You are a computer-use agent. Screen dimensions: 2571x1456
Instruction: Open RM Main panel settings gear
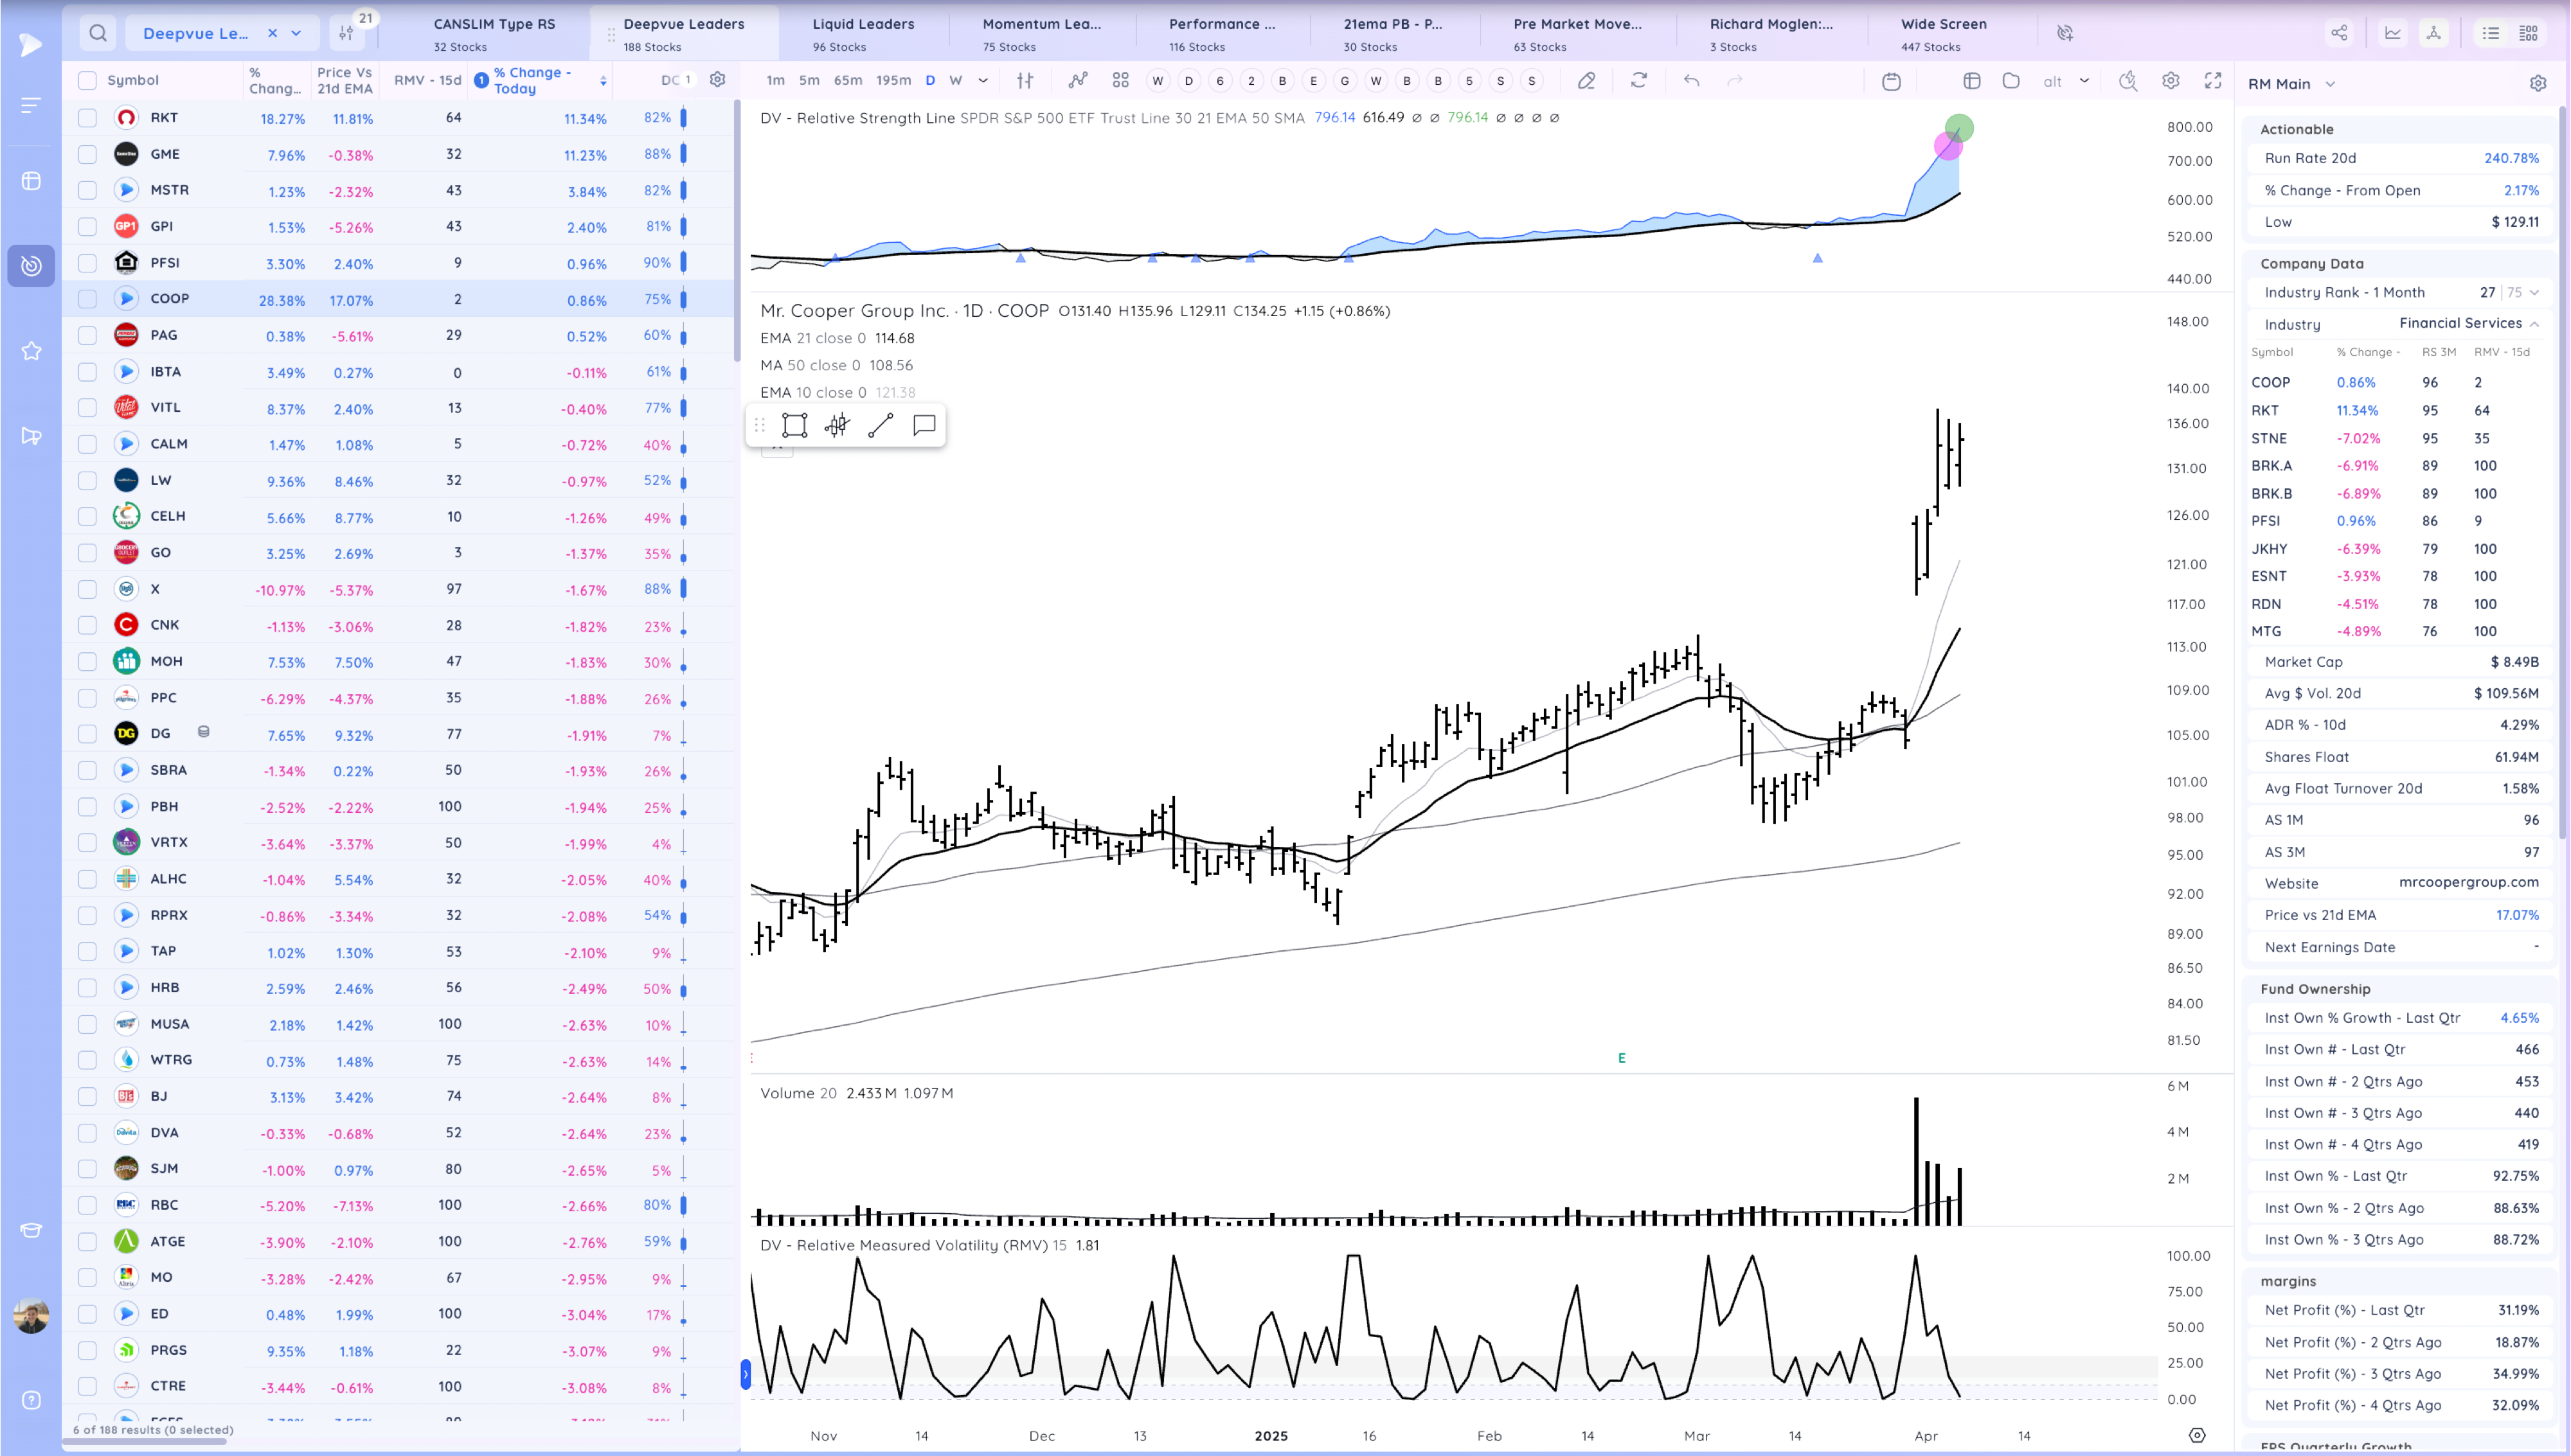[2537, 84]
